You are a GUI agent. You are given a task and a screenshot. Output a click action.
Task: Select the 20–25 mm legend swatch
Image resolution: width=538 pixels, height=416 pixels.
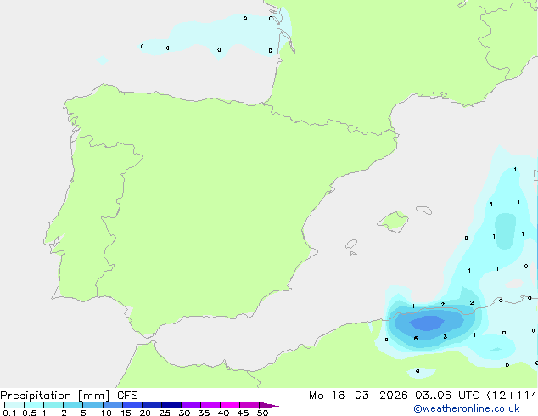152,405
